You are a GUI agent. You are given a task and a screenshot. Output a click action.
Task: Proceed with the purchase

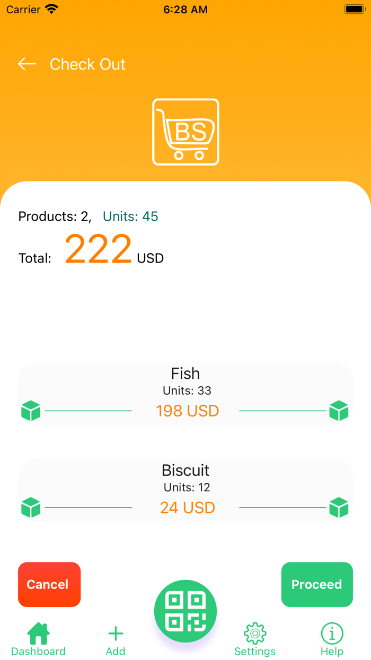pyautogui.click(x=316, y=584)
